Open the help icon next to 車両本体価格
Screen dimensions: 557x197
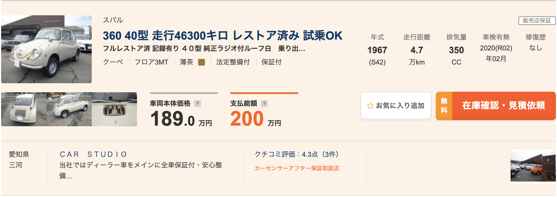pyautogui.click(x=198, y=104)
